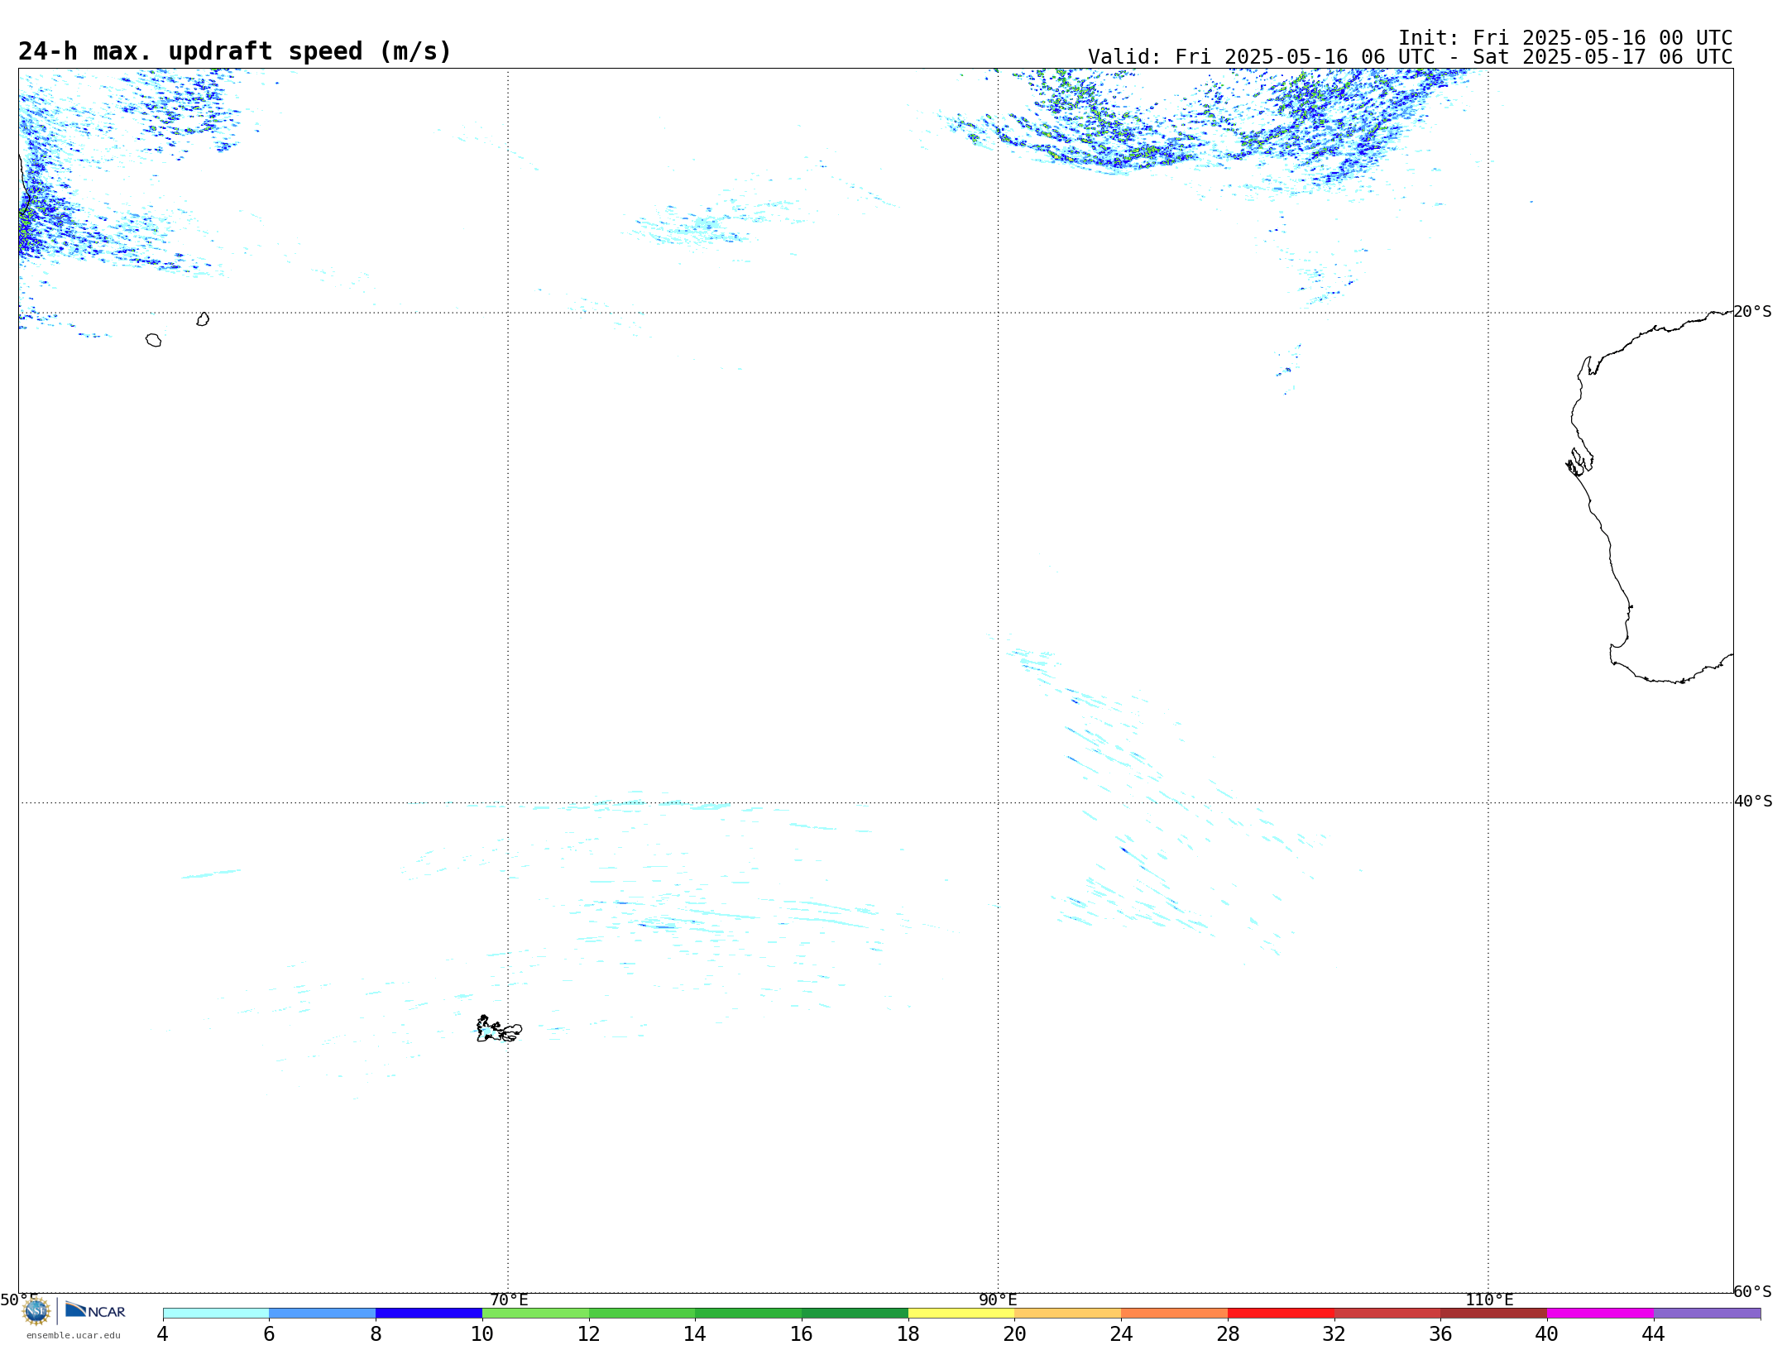Pick the dark green 16–18 m/s swatch
1787x1345 pixels.
(x=855, y=1314)
